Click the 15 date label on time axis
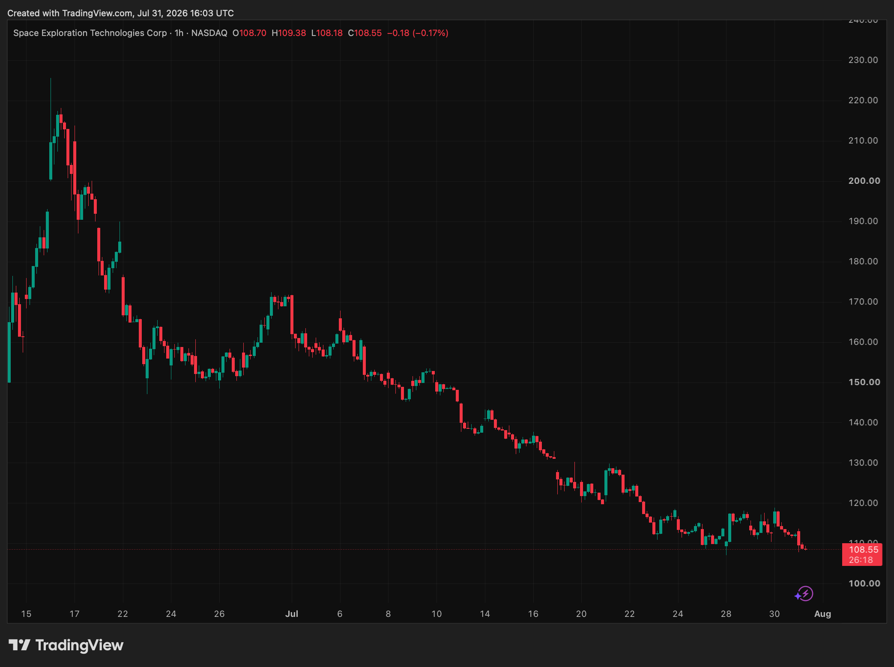This screenshot has width=894, height=667. pos(26,613)
